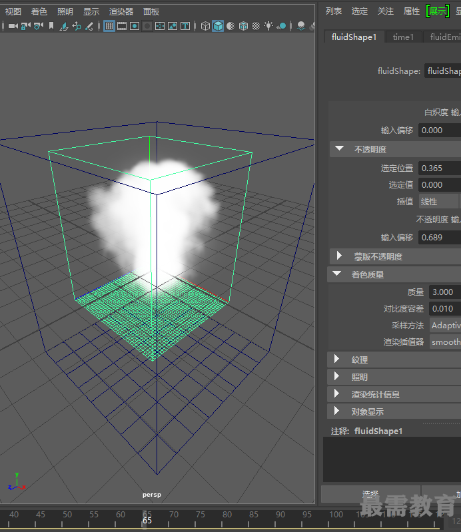Open the 渲染器 menu

pos(121,11)
